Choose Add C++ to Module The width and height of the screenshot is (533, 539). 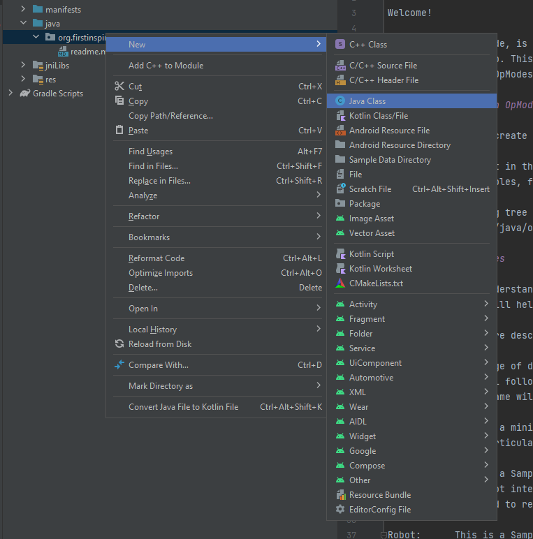coord(216,66)
